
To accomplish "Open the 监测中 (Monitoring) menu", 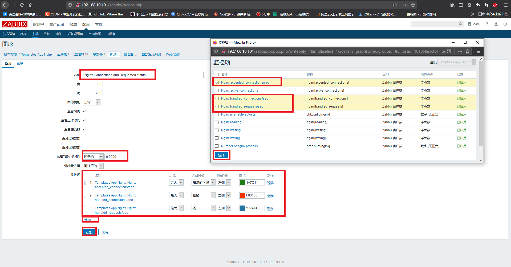I will pos(38,24).
